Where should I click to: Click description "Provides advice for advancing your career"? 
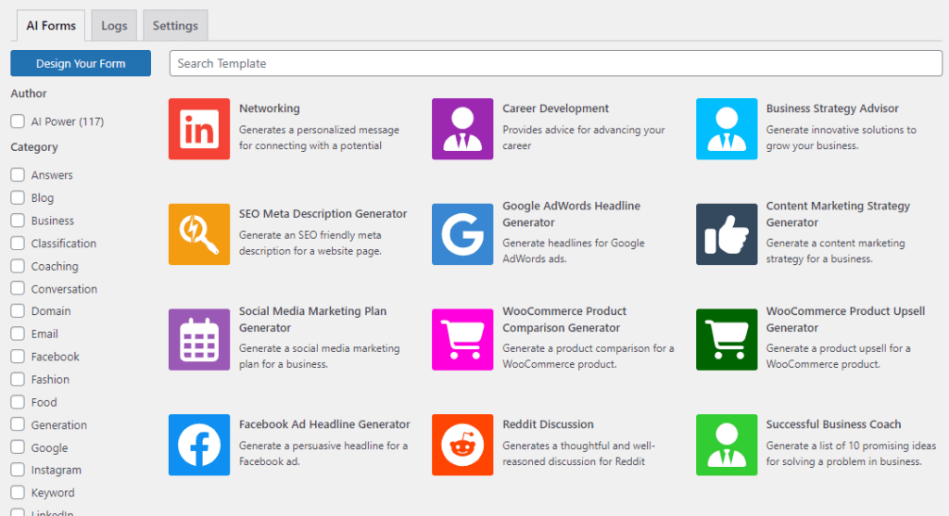[584, 137]
